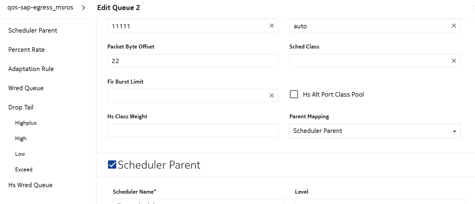The width and height of the screenshot is (475, 204).
Task: Click the Sched Class input field
Action: tap(369, 61)
